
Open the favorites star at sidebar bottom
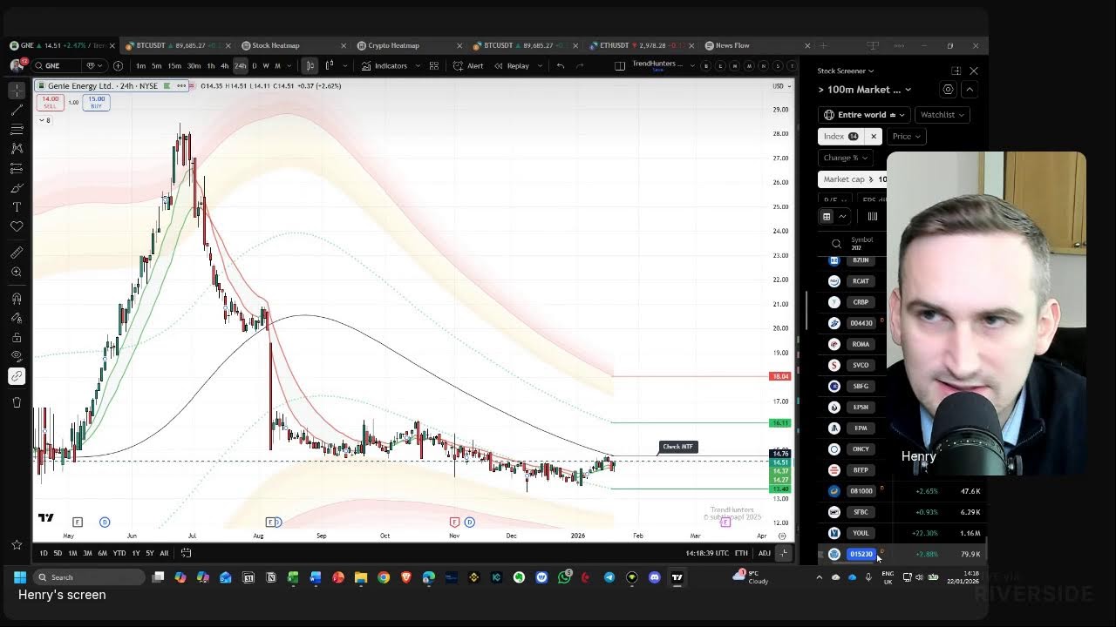pos(17,545)
